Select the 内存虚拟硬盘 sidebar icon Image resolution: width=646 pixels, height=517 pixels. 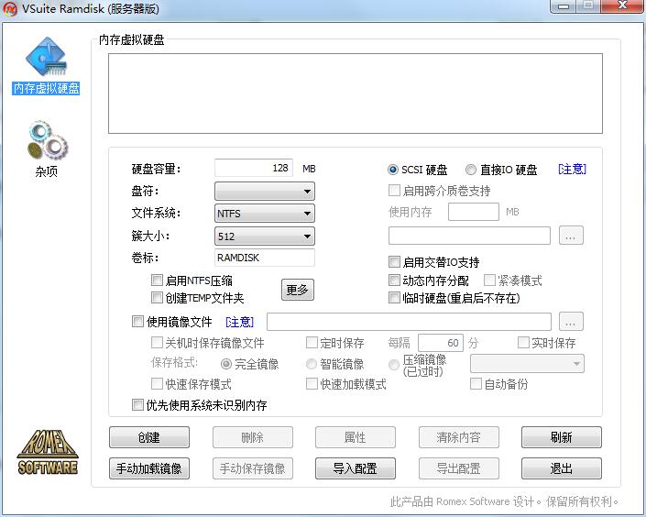click(46, 60)
